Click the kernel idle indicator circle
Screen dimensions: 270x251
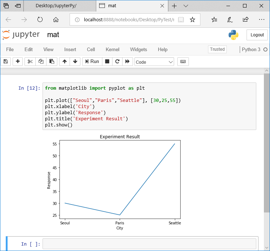pyautogui.click(x=265, y=50)
